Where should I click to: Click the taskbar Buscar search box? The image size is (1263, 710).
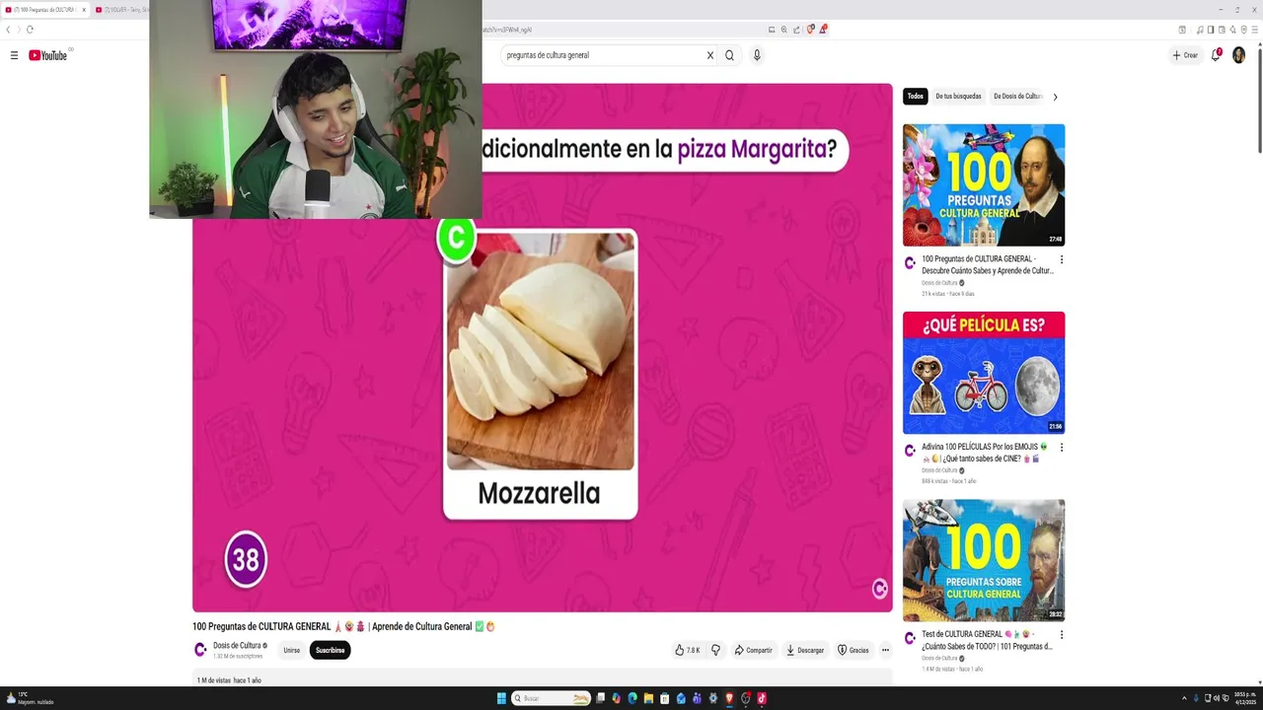551,698
